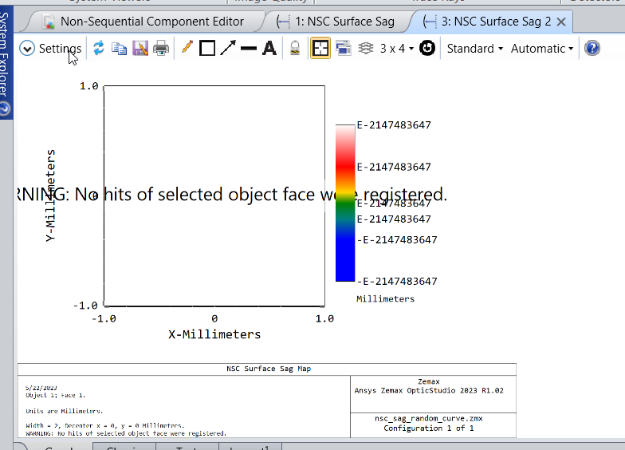Click 'Configuration 1 of 1' text
Image resolution: width=625 pixels, height=450 pixels.
pyautogui.click(x=429, y=428)
